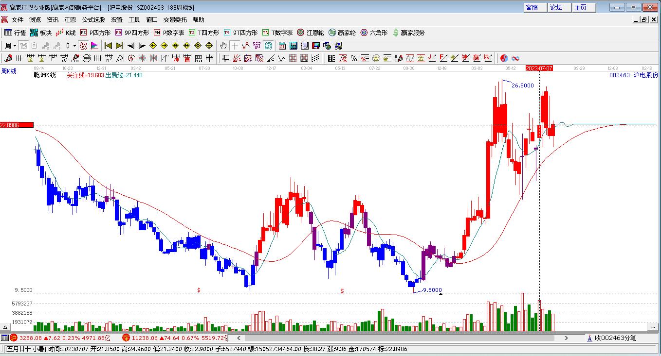Click the percent sign tool
This screenshot has width=661, height=356.
tap(354, 58)
